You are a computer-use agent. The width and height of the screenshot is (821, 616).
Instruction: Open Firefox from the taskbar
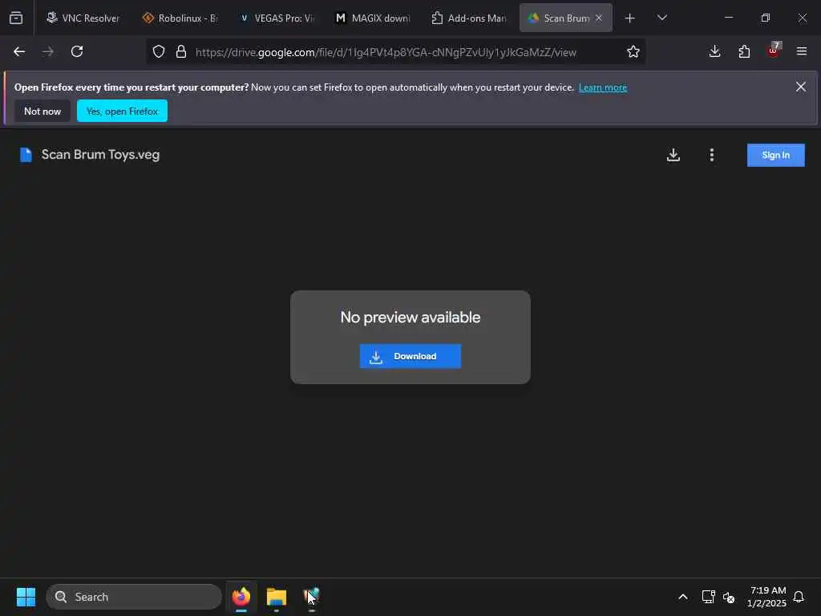click(x=241, y=597)
